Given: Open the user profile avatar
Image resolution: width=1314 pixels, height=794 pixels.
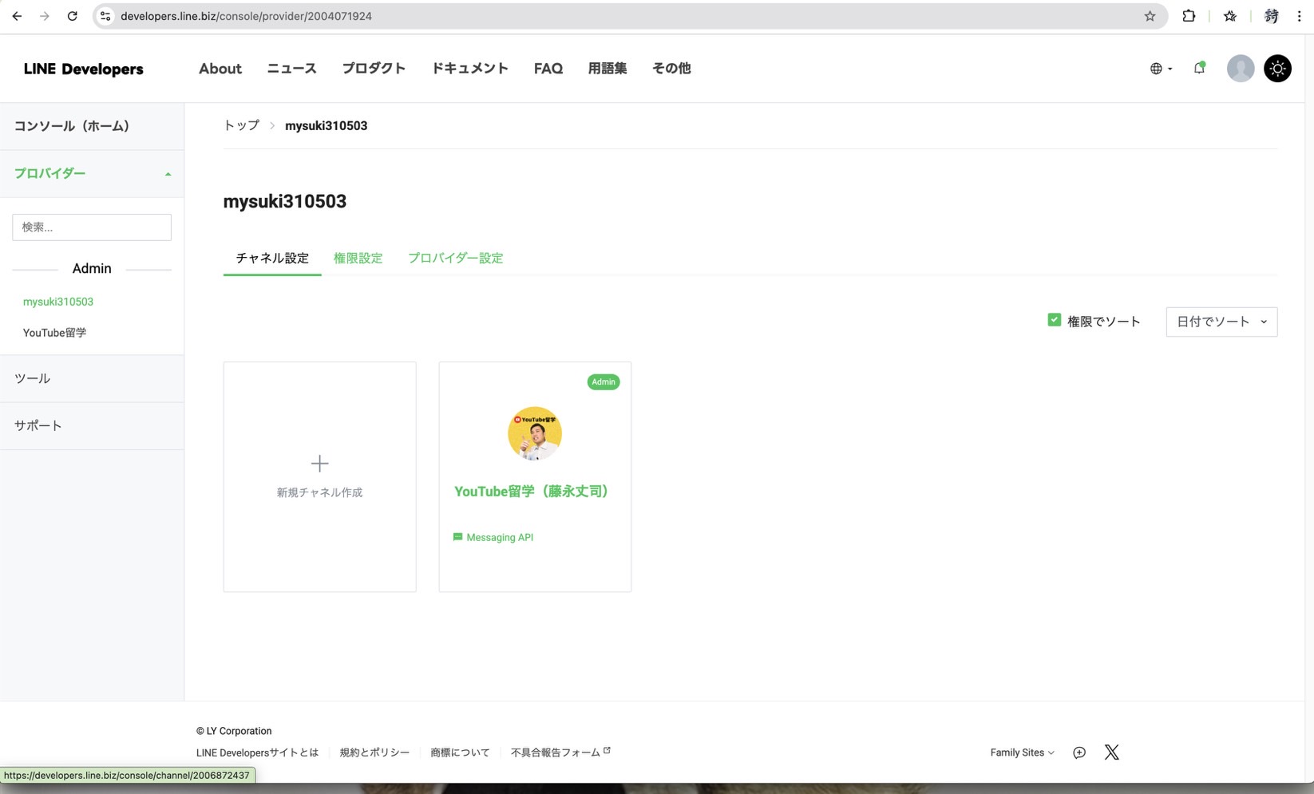Looking at the screenshot, I should coord(1241,69).
